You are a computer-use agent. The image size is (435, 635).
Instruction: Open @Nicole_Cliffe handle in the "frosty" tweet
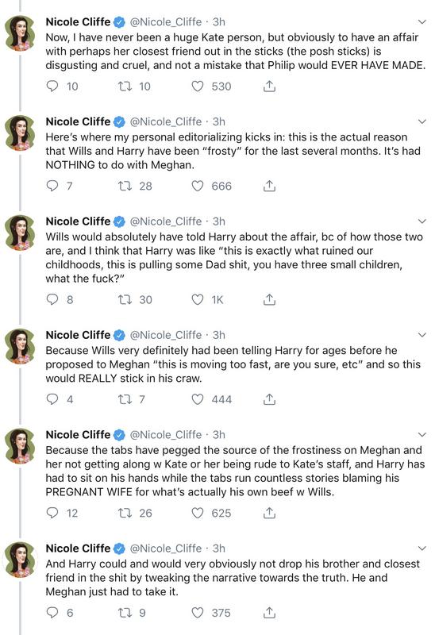[x=166, y=121]
